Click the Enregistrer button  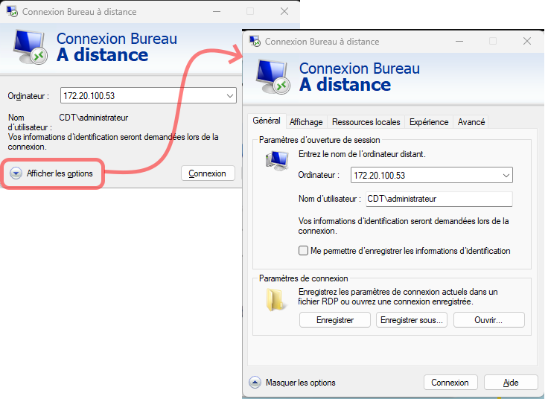(335, 320)
